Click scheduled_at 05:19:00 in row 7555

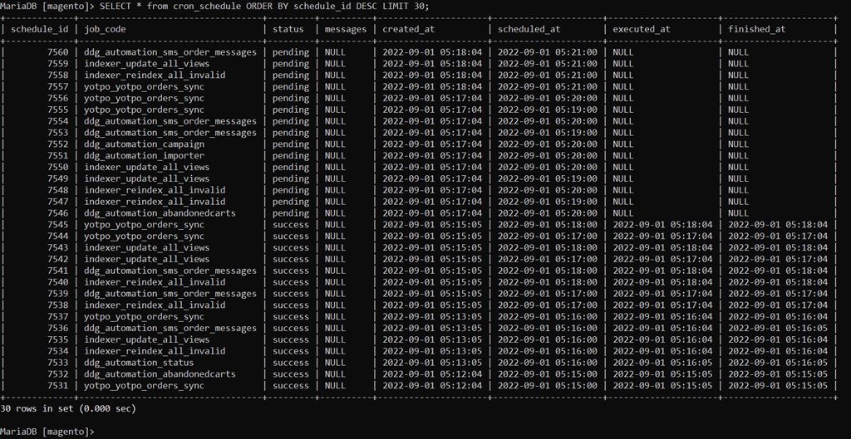click(x=548, y=110)
